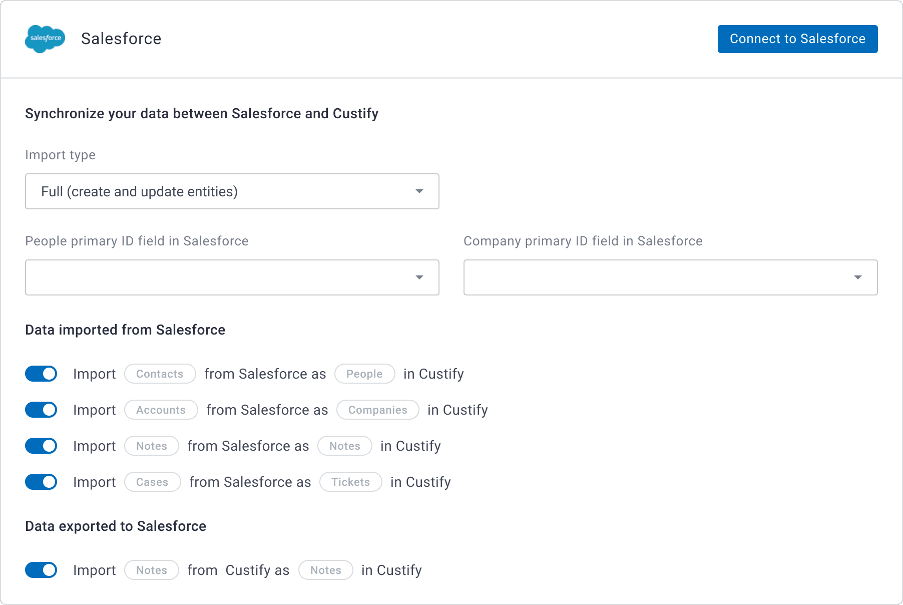The width and height of the screenshot is (903, 605).
Task: Click the Salesforce cloud logo
Action: [45, 39]
